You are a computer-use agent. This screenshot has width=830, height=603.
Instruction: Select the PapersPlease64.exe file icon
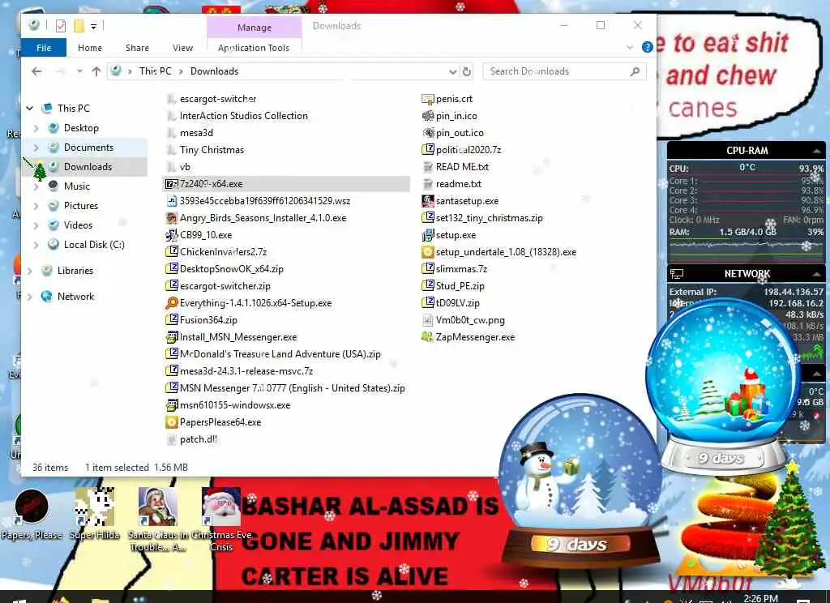[172, 422]
